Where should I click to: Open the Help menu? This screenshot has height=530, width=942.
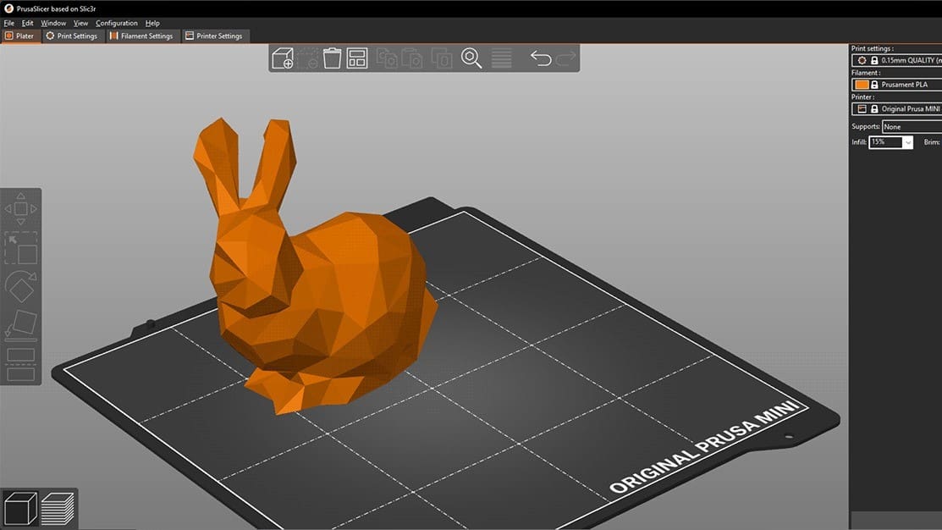pos(152,23)
